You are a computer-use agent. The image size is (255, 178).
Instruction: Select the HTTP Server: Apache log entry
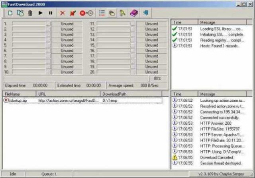(209, 135)
